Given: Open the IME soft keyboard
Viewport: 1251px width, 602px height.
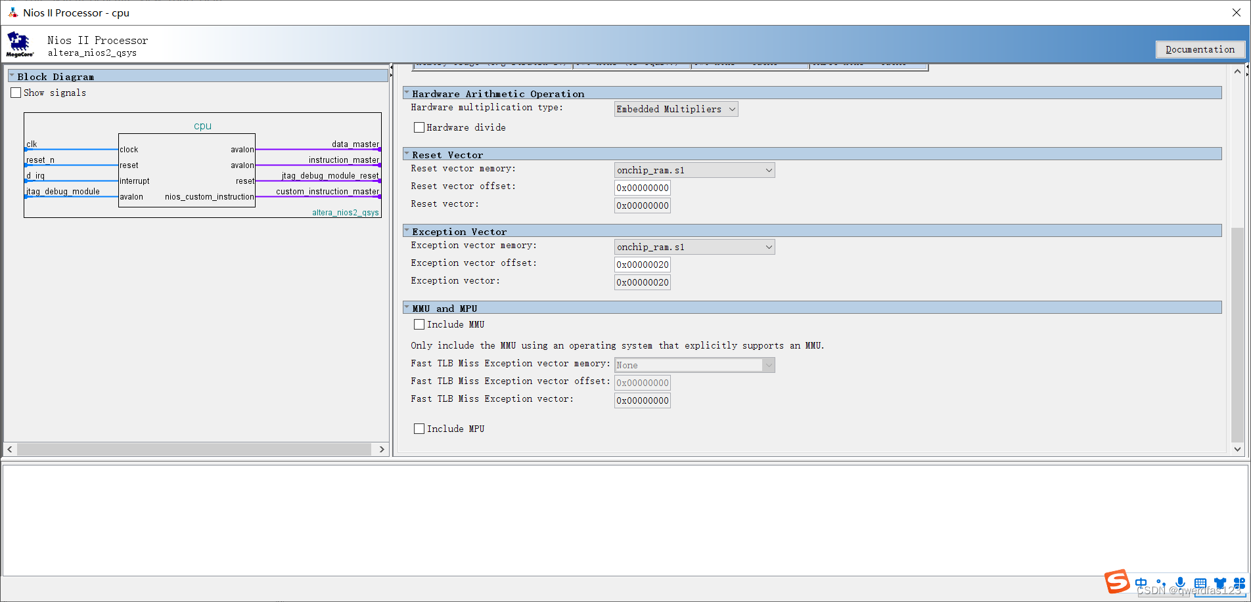Looking at the screenshot, I should pyautogui.click(x=1200, y=583).
